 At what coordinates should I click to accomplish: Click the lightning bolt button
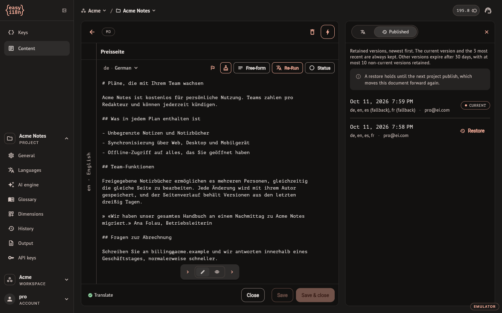tap(328, 32)
